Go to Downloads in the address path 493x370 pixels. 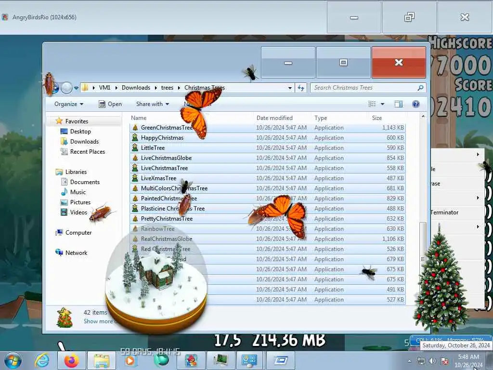point(136,88)
